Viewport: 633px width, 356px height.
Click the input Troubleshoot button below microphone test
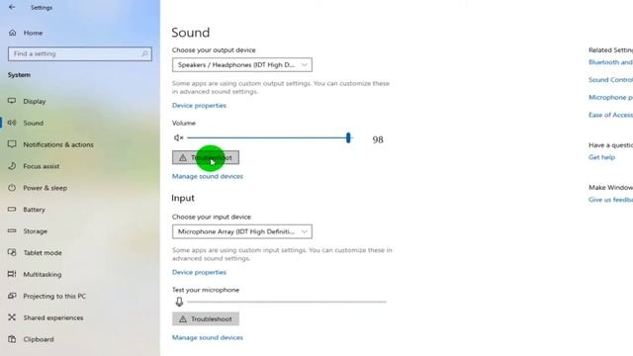[x=206, y=318]
